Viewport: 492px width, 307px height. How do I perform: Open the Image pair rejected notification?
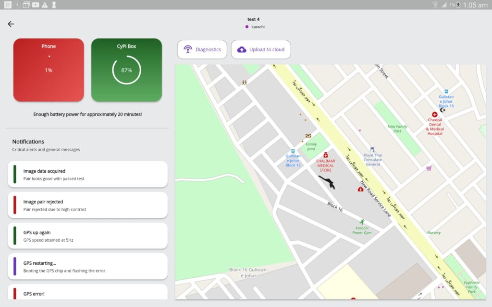pyautogui.click(x=87, y=205)
